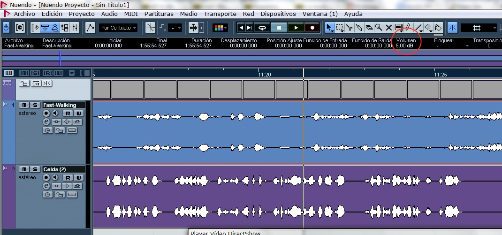The height and width of the screenshot is (235, 502).
Task: Open the Proyecto menu
Action: click(x=82, y=14)
